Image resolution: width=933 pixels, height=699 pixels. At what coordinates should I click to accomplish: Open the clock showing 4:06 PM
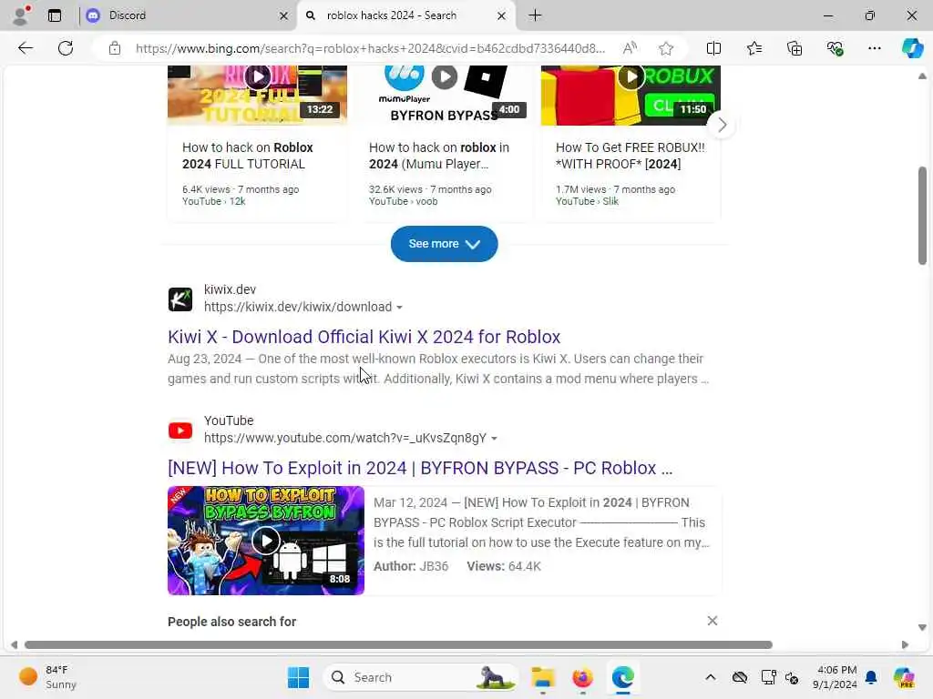coord(836,677)
